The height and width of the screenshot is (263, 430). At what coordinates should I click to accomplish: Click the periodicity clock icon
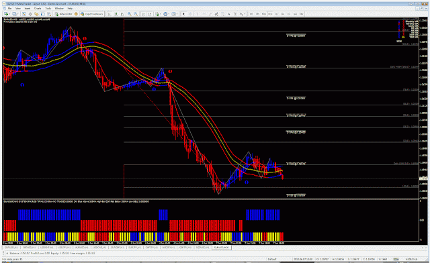pyautogui.click(x=165, y=14)
